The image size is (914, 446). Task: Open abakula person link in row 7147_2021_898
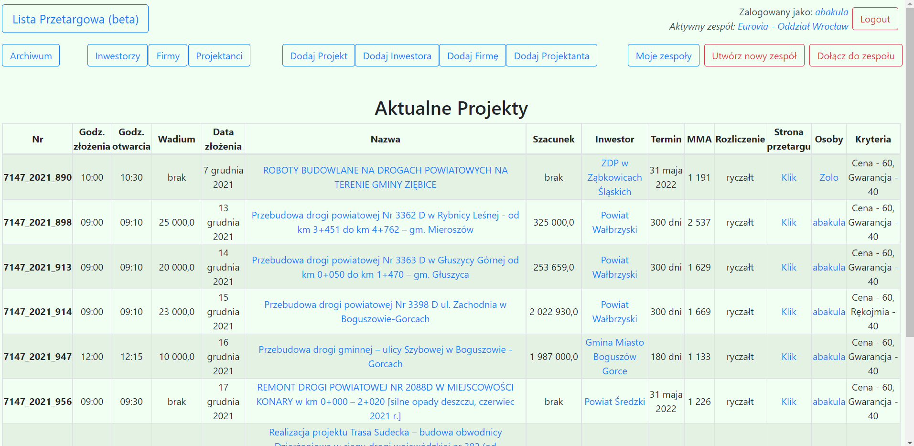(x=828, y=222)
